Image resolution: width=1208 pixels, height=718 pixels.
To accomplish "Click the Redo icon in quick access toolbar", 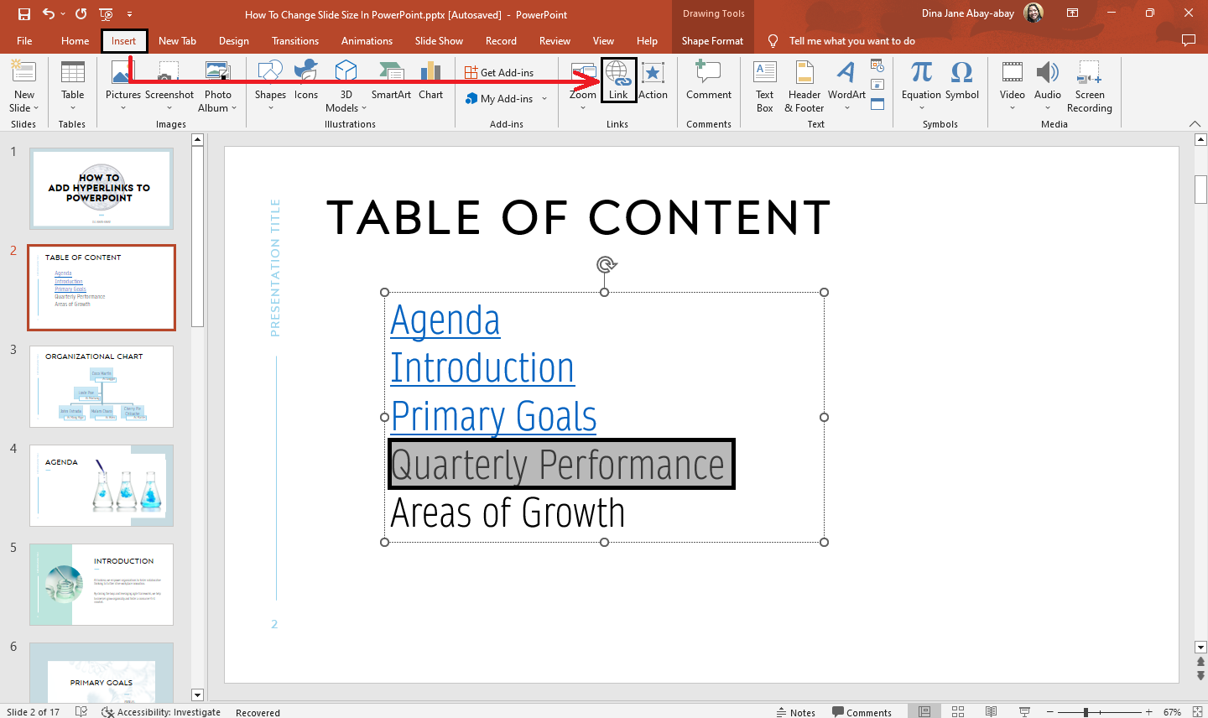I will (x=81, y=14).
